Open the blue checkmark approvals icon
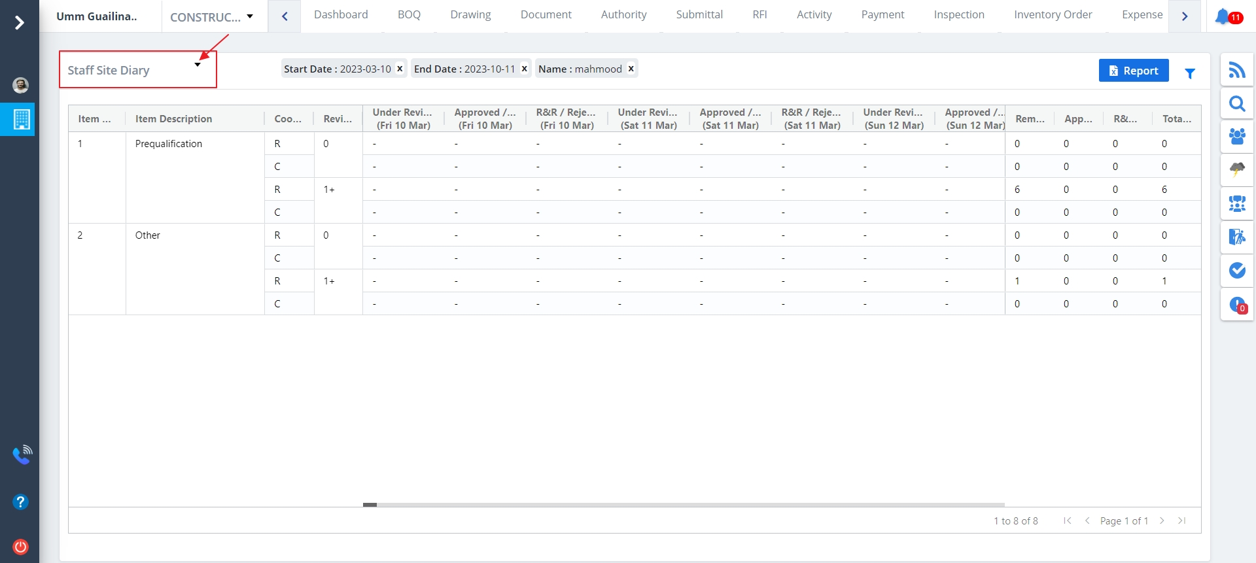Viewport: 1256px width, 563px height. coord(1236,270)
